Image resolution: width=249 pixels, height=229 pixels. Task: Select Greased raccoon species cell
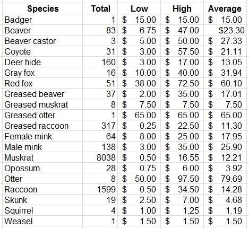[42, 126]
